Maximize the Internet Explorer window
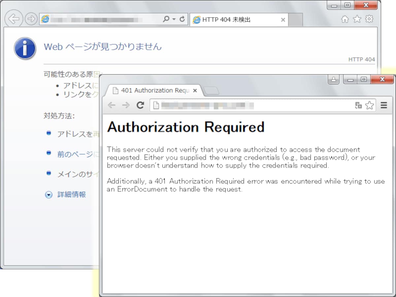 click(x=347, y=5)
